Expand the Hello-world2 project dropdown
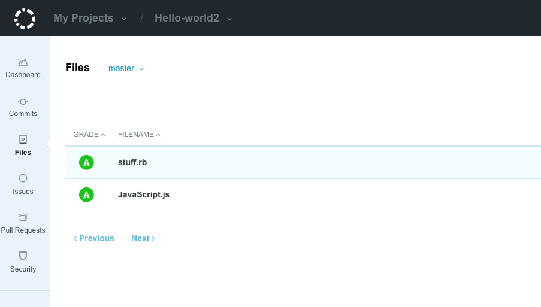The image size is (541, 307). coord(193,18)
